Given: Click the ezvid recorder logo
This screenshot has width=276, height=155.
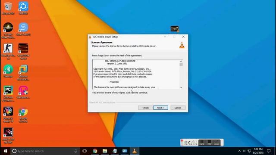Looking at the screenshot, I should (x=191, y=143).
